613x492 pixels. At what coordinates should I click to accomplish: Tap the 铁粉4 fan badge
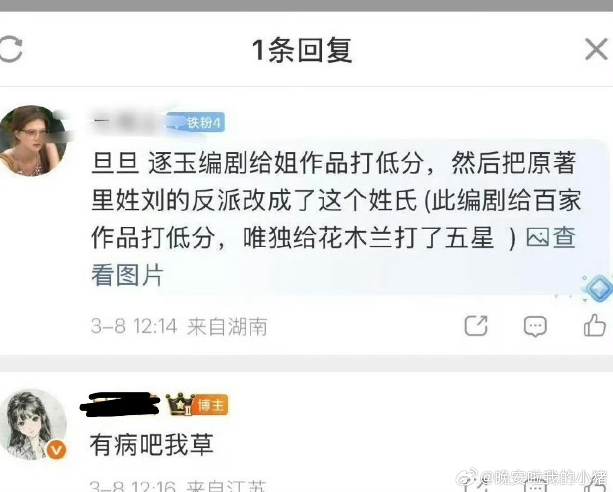196,123
